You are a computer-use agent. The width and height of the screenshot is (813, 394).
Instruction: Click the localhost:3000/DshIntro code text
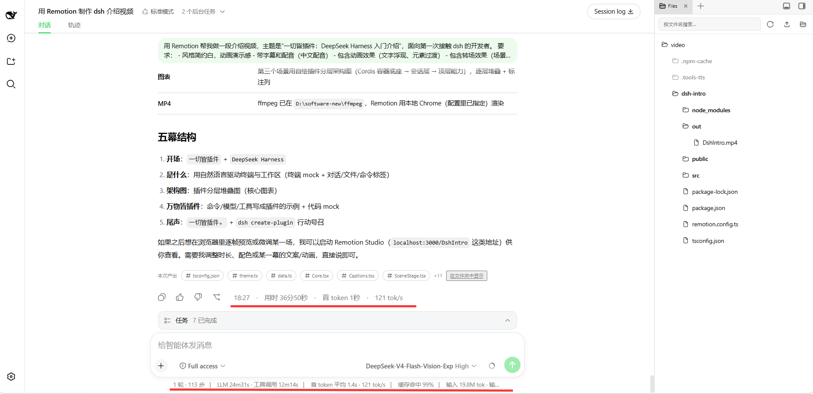430,242
